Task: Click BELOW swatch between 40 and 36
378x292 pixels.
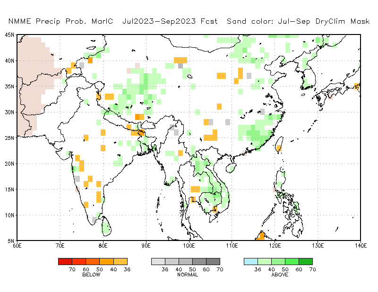Action: 120,261
